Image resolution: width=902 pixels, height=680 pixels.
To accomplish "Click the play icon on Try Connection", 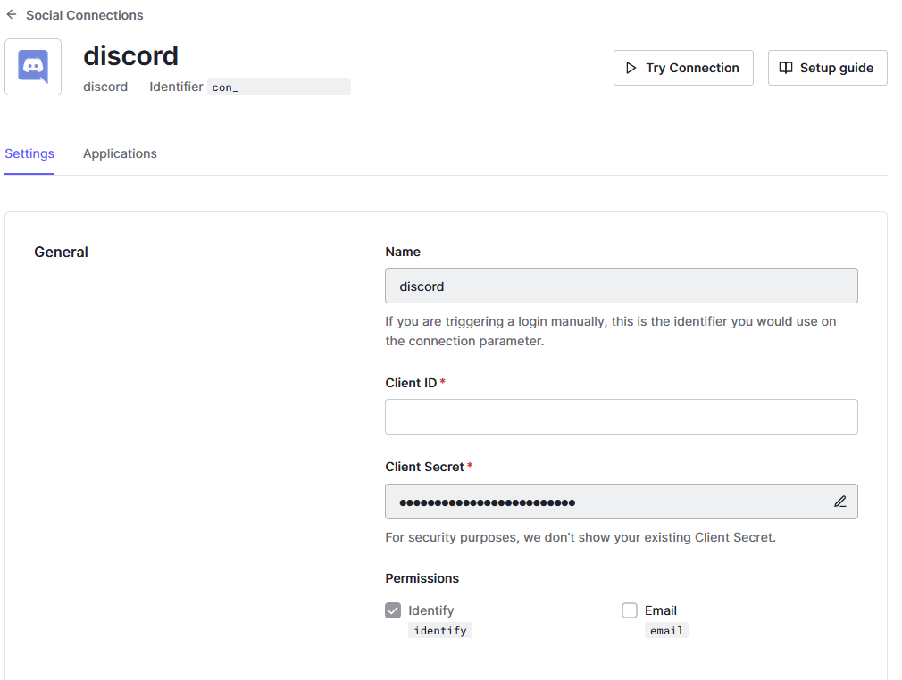I will click(631, 68).
